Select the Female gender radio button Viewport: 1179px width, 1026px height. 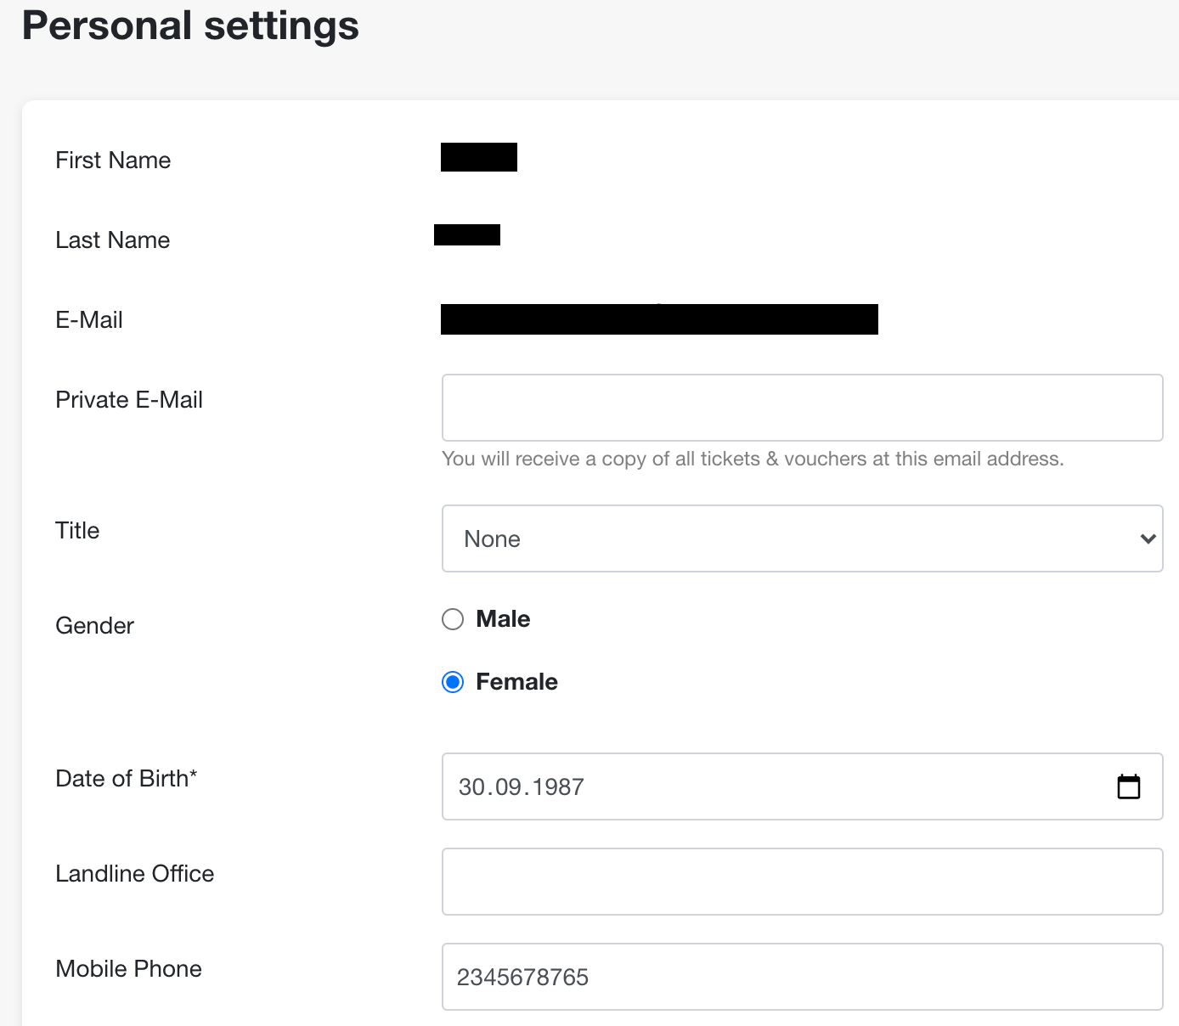point(453,682)
